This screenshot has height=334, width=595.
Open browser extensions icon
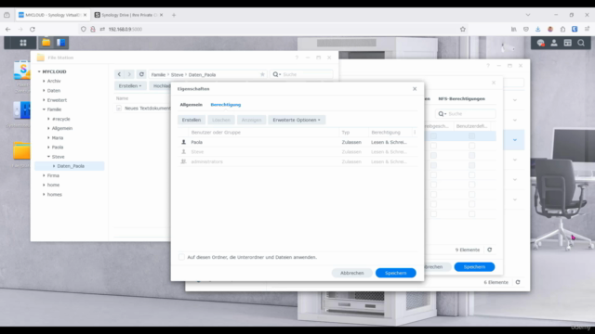point(562,29)
